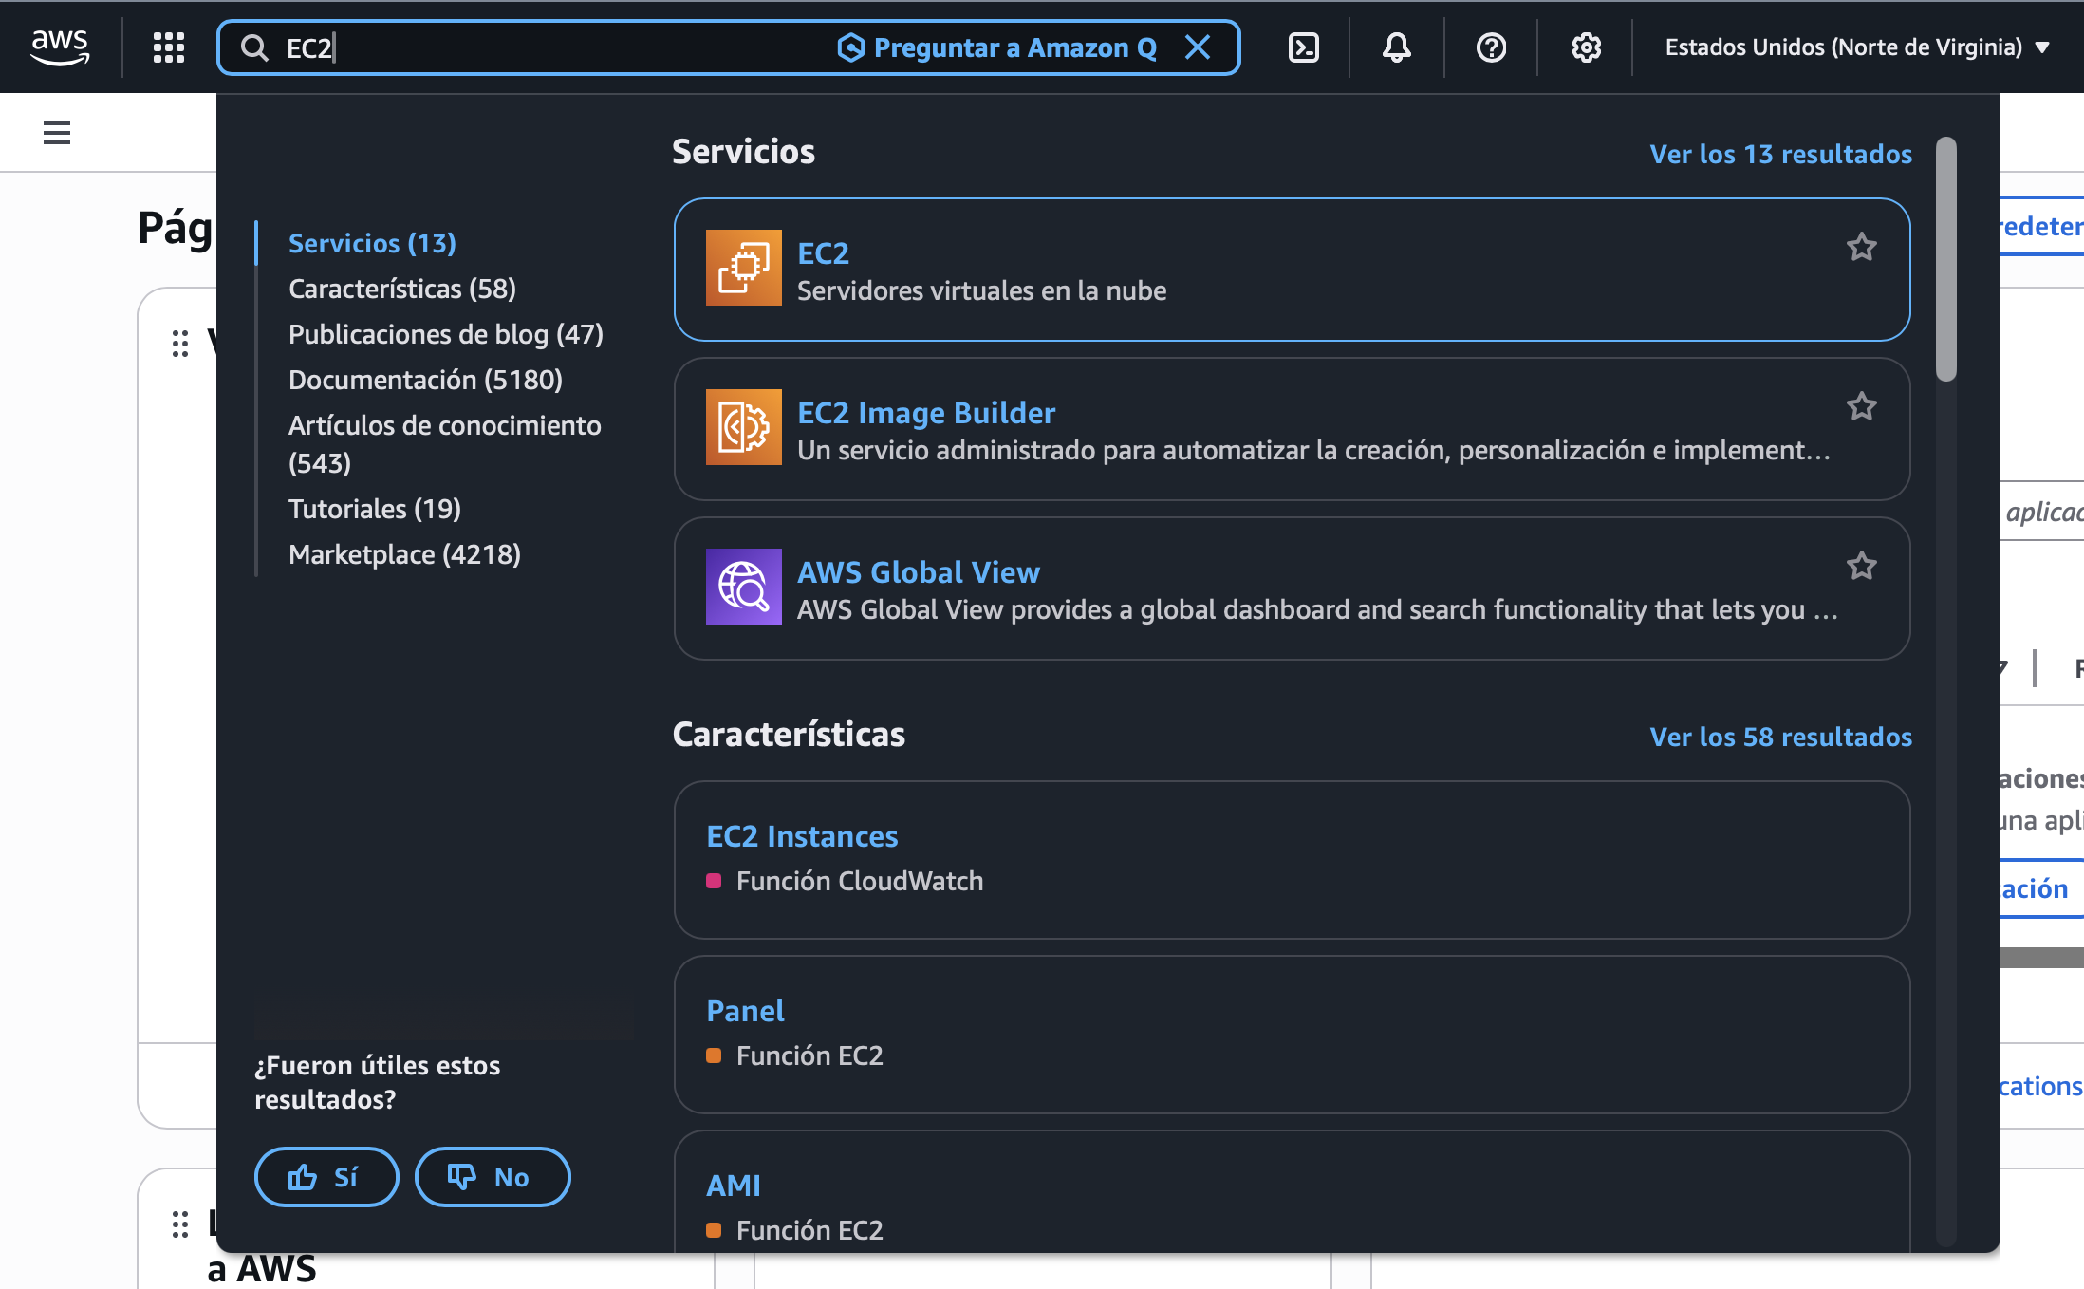
Task: Click the Sí thumbs-up feedback button
Action: [x=326, y=1177]
